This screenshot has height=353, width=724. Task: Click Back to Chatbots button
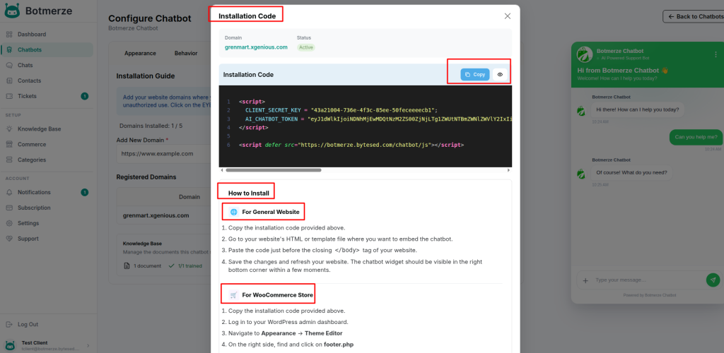click(693, 16)
